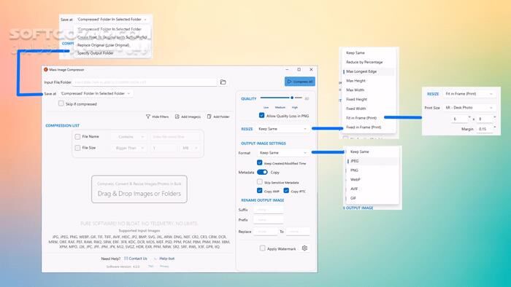Viewport: 511px width, 287px height.
Task: Click the Add Folder button
Action: tap(218, 117)
